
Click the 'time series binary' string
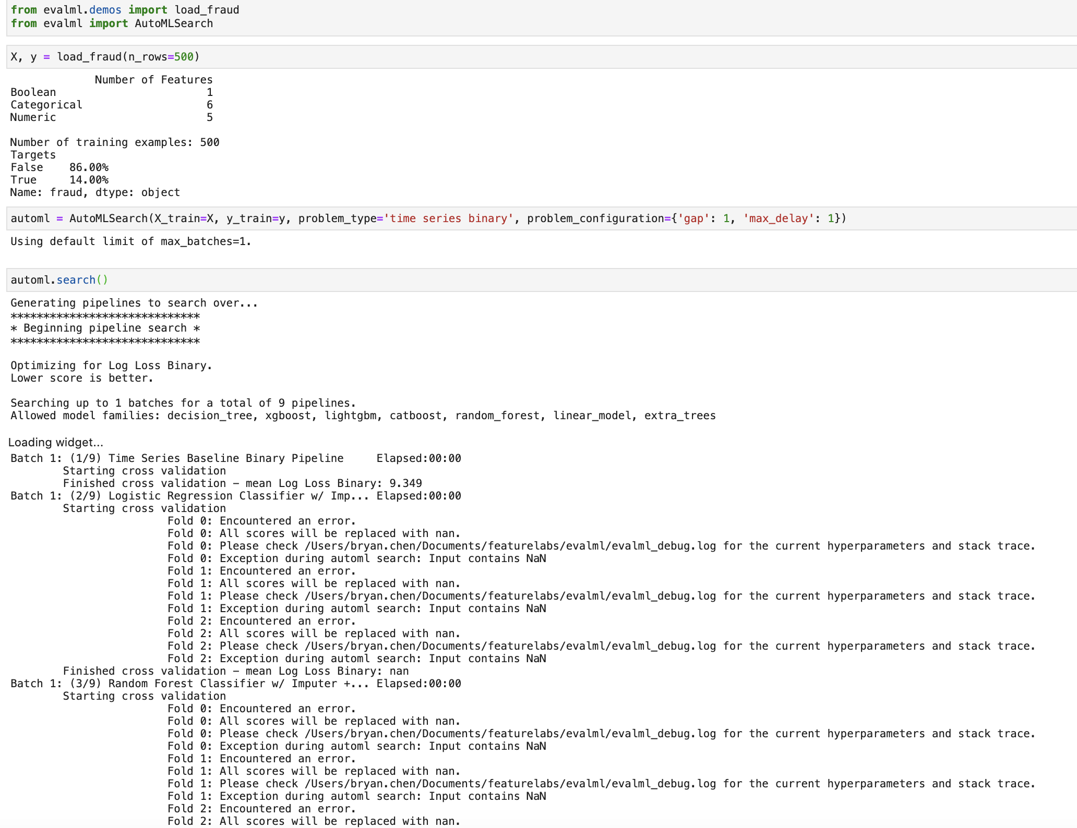coord(448,218)
